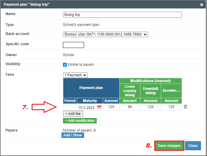Click the Period cell in fee row
This screenshot has width=207, height=156.
click(x=70, y=107)
